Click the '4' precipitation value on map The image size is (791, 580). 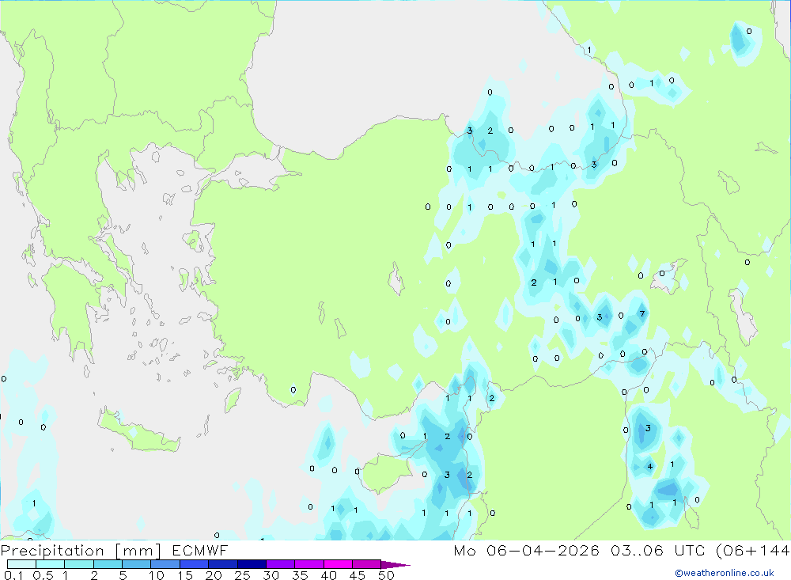649,466
